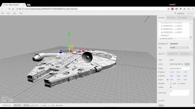Click the blue Z-axis arrow of the gizmo
195x109 pixels.
(x=60, y=52)
